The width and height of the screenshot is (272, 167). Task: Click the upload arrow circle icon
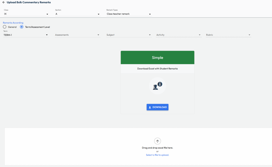(158, 141)
